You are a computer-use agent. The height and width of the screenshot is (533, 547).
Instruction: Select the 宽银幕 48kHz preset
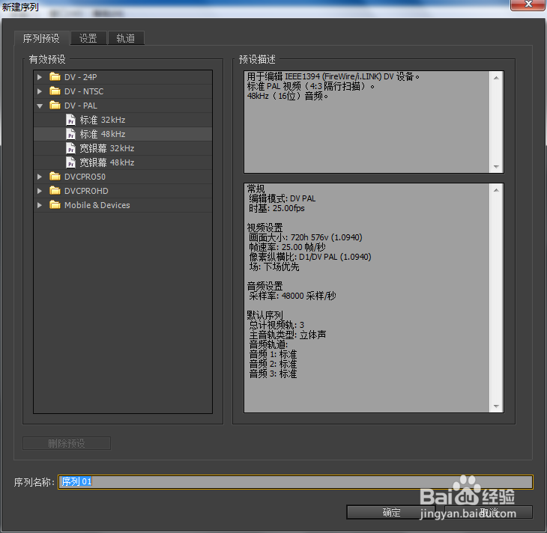click(123, 162)
